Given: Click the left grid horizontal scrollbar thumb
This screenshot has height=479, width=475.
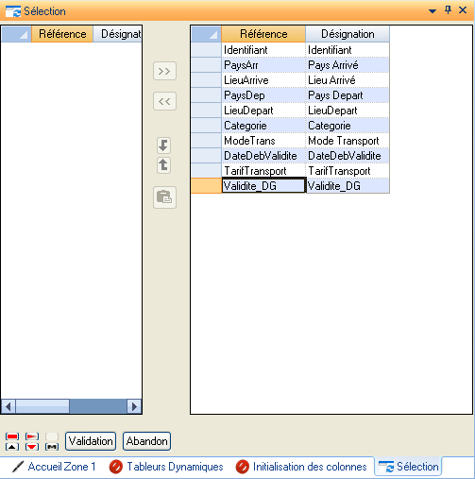Looking at the screenshot, I should 42,406.
